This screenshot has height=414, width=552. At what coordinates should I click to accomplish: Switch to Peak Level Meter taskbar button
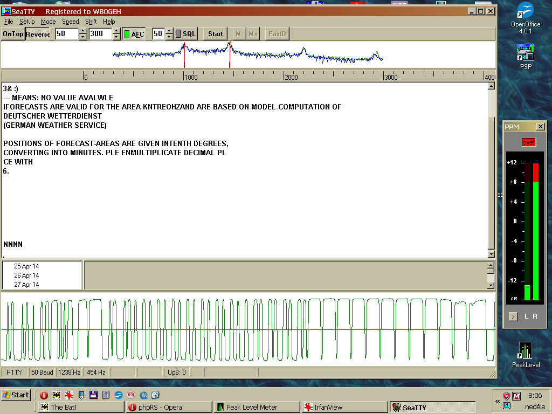257,408
